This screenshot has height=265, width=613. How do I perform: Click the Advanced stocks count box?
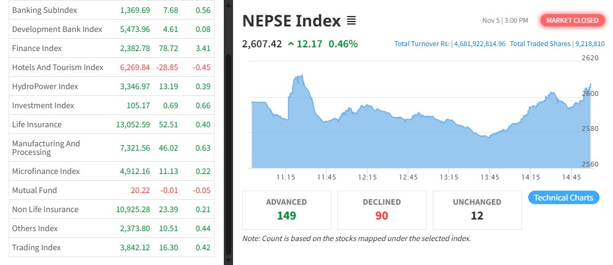(x=287, y=210)
